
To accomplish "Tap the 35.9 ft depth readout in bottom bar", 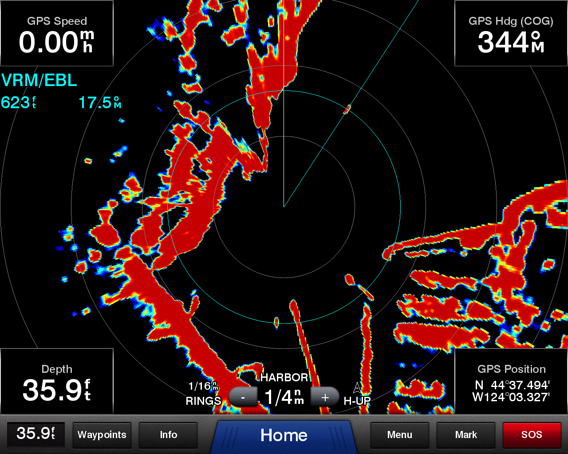I will click(35, 434).
